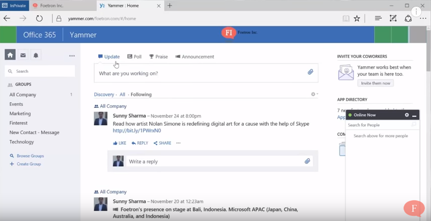Click the Write a reply field
Viewport: 431px width, 221px height.
pyautogui.click(x=219, y=161)
